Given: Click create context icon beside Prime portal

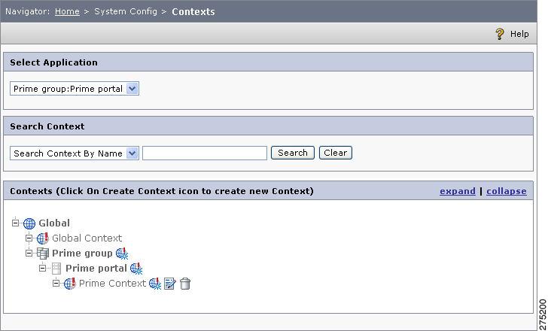Looking at the screenshot, I should (x=136, y=269).
